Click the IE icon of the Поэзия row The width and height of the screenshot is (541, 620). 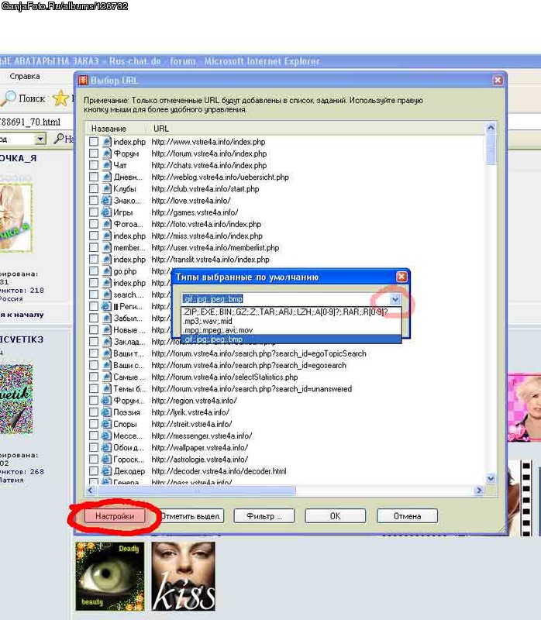[106, 412]
